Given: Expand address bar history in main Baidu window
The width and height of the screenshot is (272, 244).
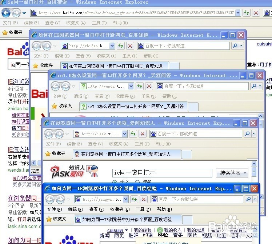Looking at the screenshot, I should coord(238,13).
